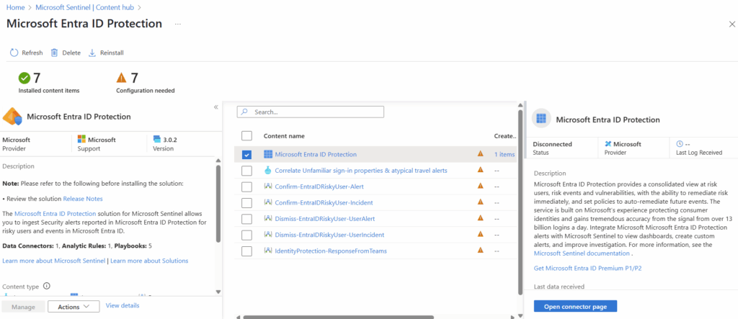Click the content list horizontal scrollbar
The height and width of the screenshot is (319, 738).
tap(339, 317)
